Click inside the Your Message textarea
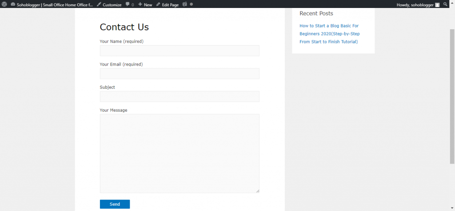This screenshot has height=211, width=455. [179, 153]
